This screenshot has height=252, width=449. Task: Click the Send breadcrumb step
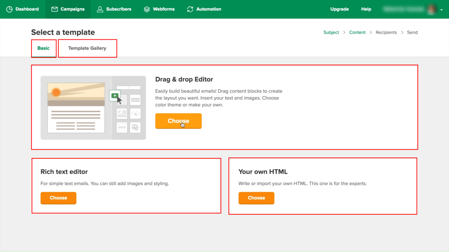(412, 32)
